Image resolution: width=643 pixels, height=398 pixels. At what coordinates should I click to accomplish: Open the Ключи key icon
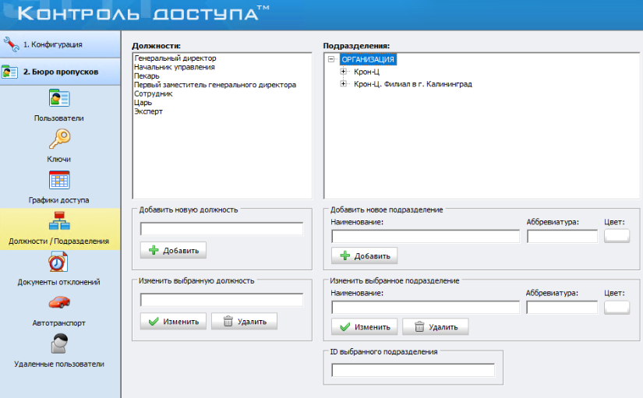pyautogui.click(x=59, y=139)
